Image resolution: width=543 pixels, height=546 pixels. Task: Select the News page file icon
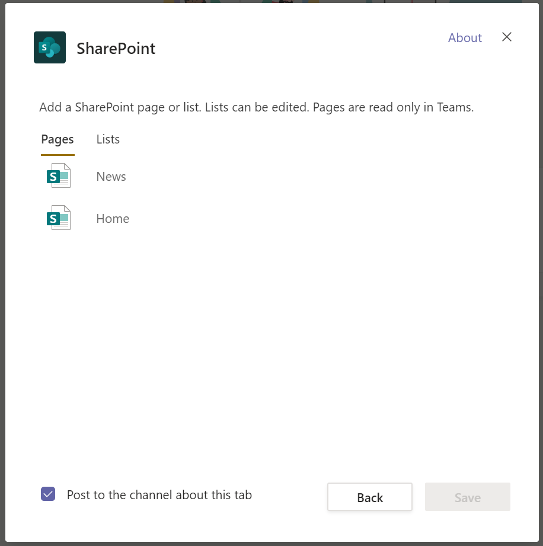[x=59, y=175]
